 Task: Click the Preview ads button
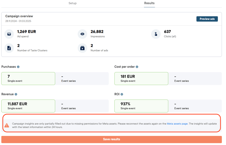pos(207,19)
